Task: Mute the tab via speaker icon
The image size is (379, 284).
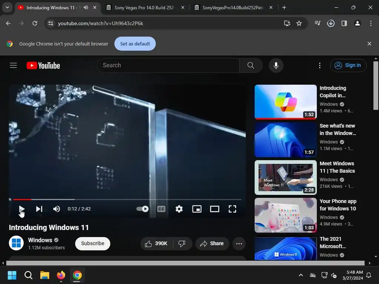Action: pos(86,7)
